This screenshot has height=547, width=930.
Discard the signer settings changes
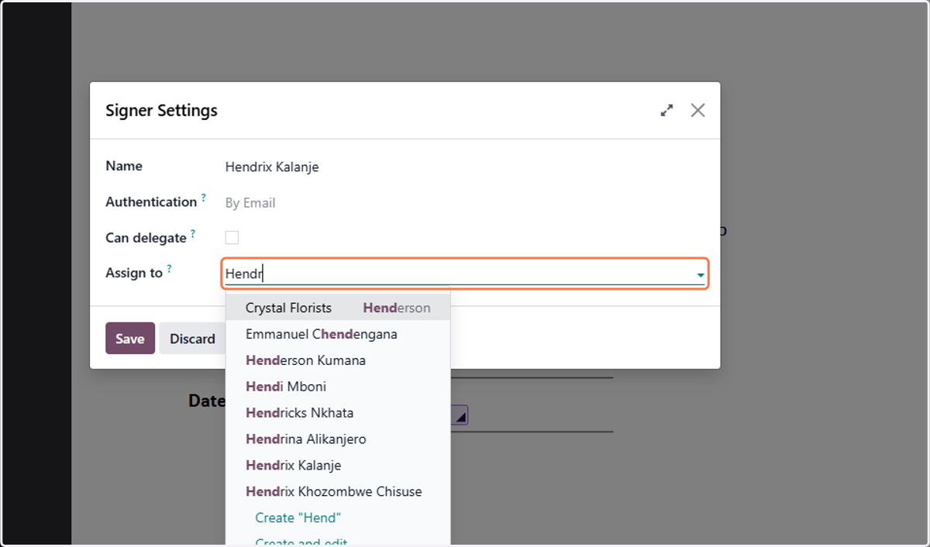[x=192, y=339]
